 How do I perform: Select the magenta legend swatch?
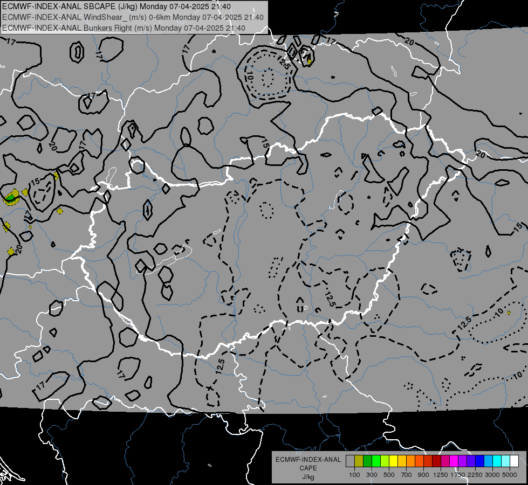(454, 461)
